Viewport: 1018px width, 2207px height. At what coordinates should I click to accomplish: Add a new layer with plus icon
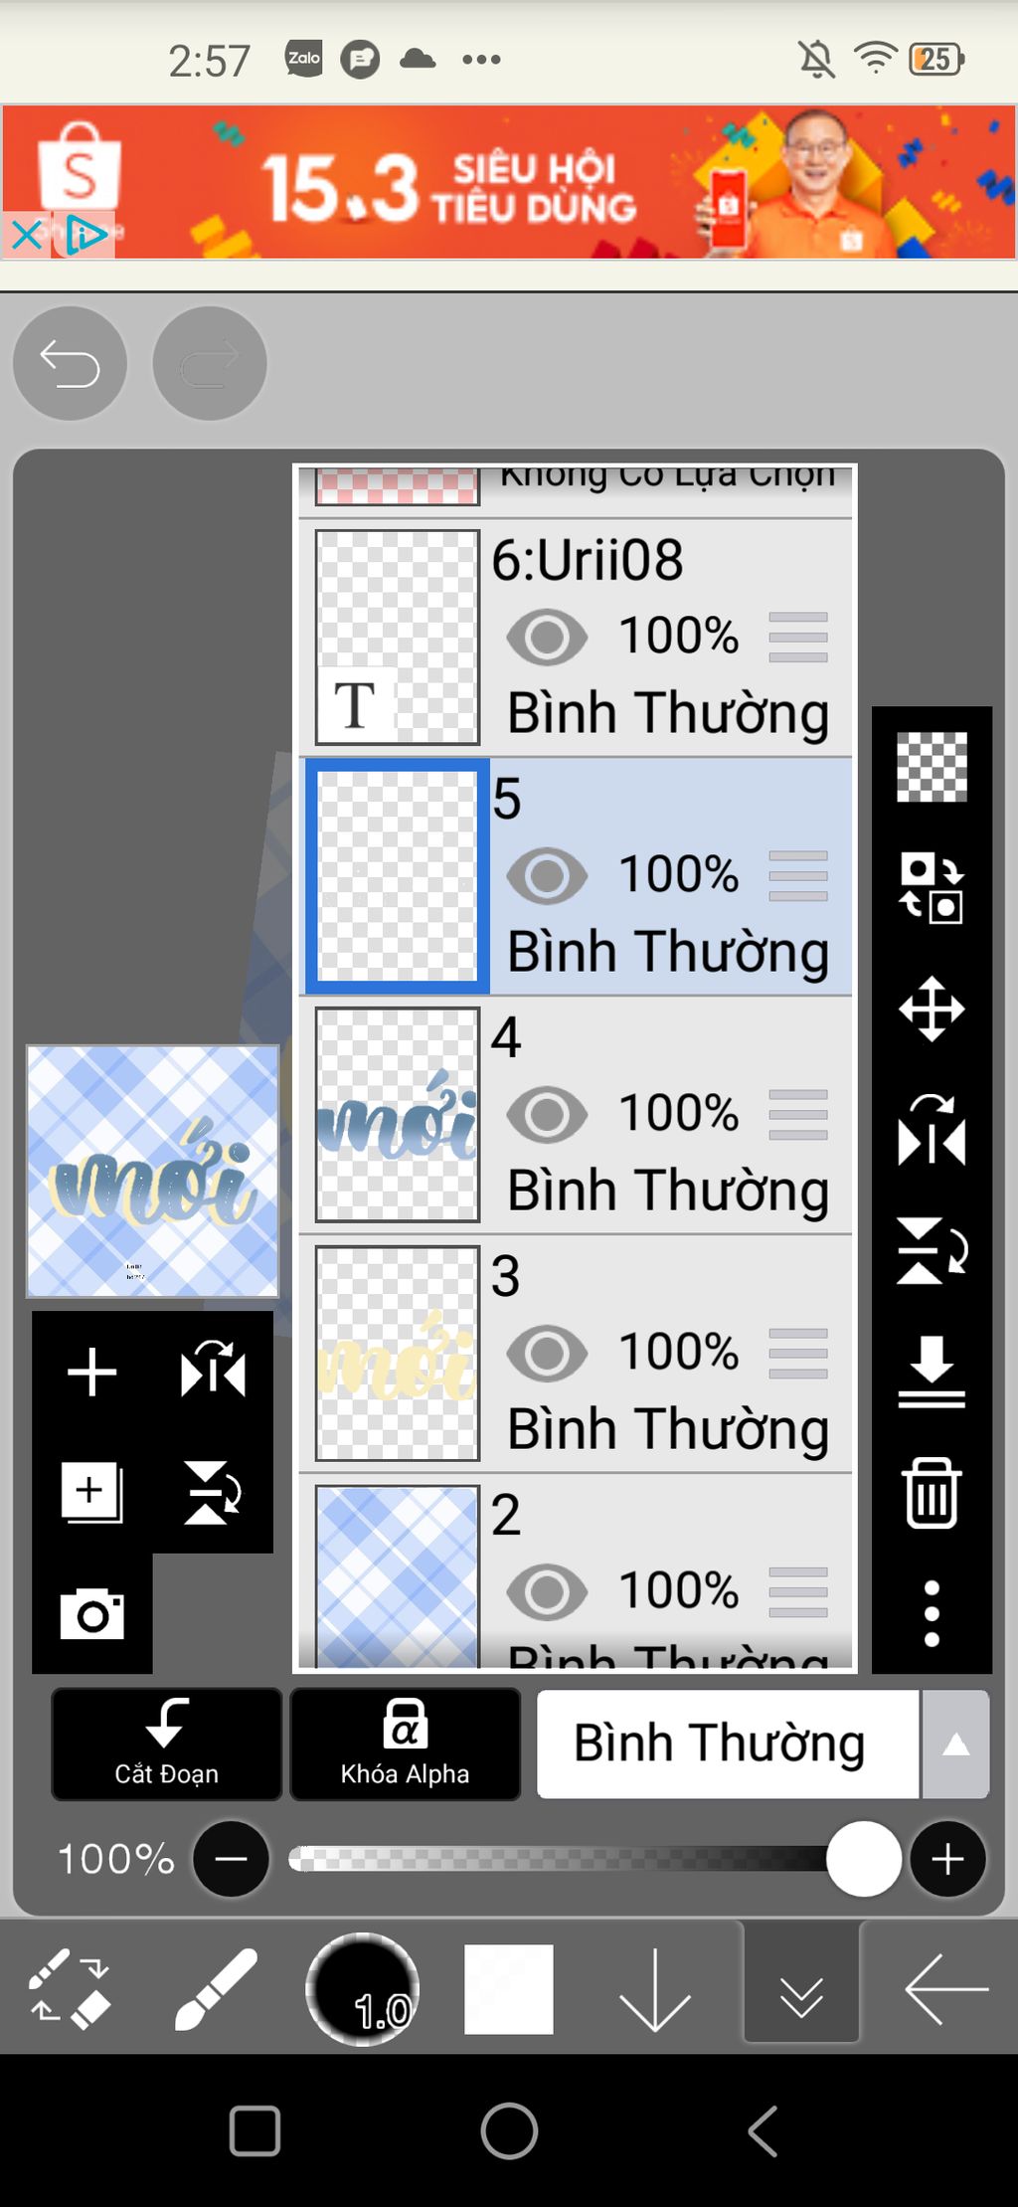point(91,1373)
